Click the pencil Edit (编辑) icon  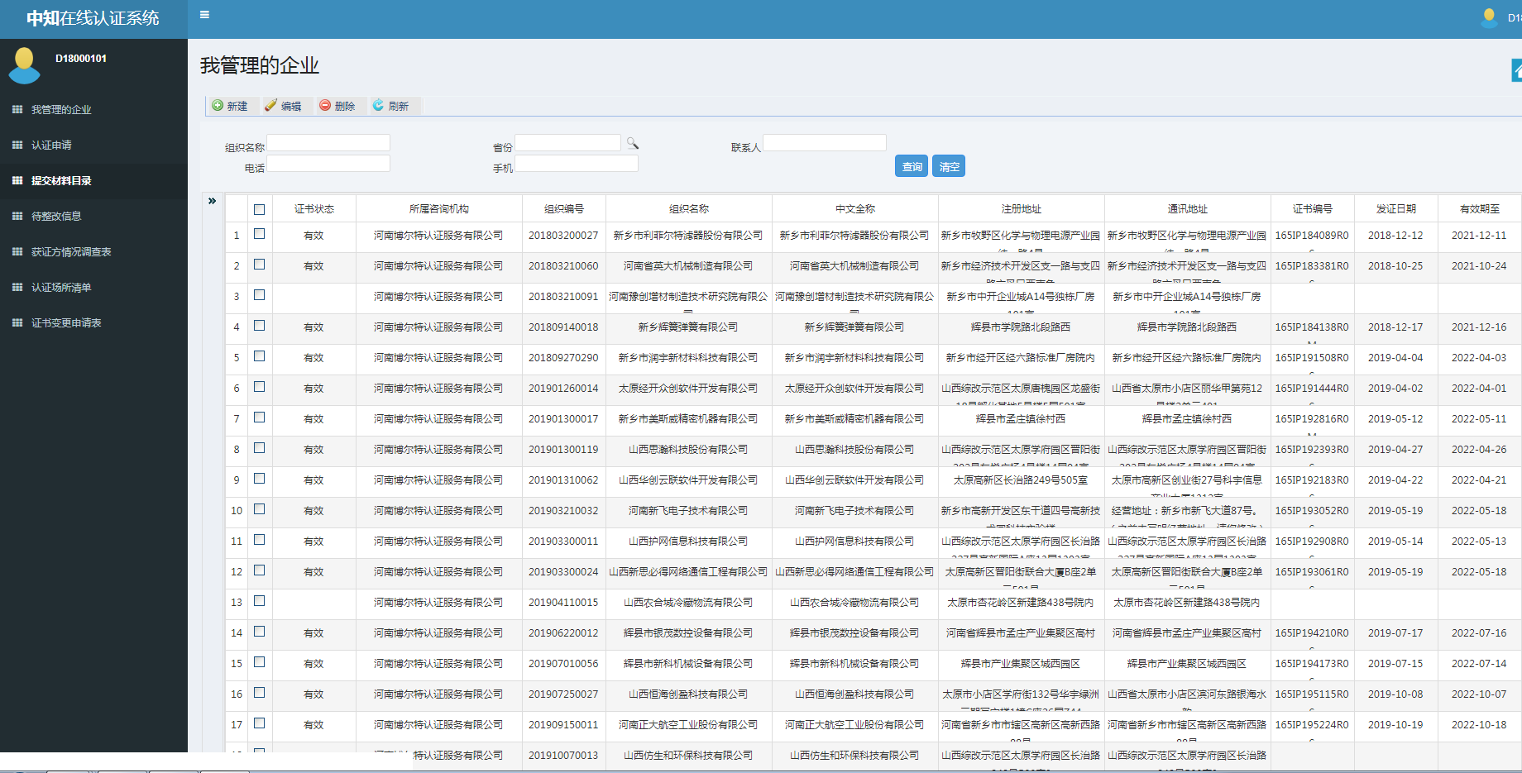[270, 106]
